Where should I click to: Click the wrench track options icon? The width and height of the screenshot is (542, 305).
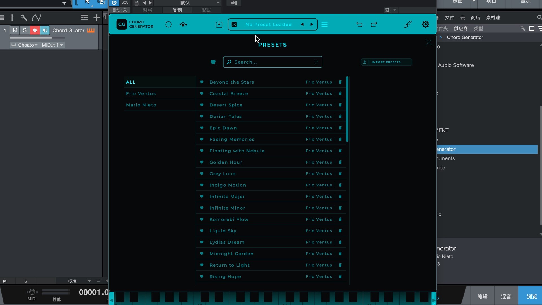pyautogui.click(x=24, y=18)
